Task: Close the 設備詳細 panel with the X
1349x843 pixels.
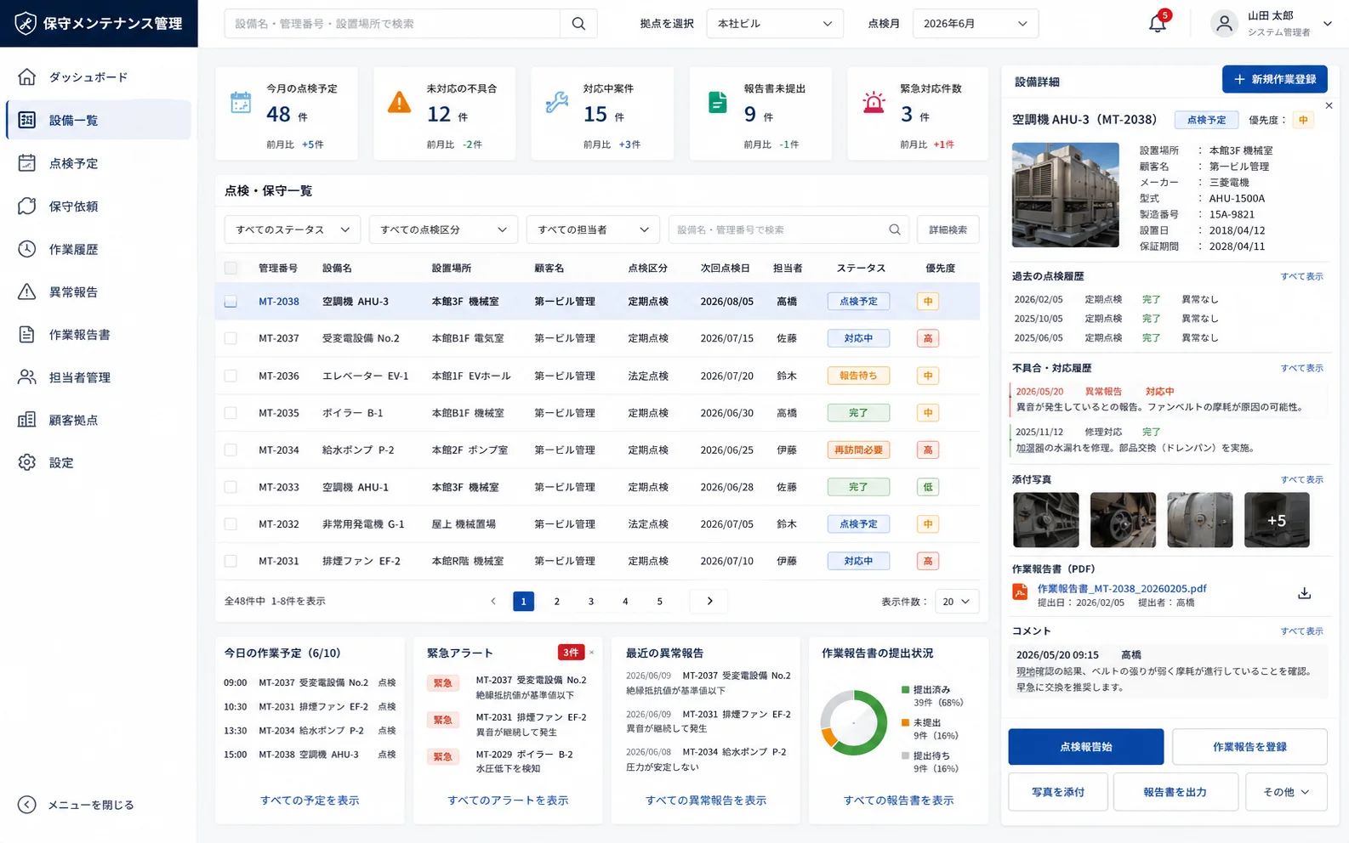Action: tap(1329, 105)
